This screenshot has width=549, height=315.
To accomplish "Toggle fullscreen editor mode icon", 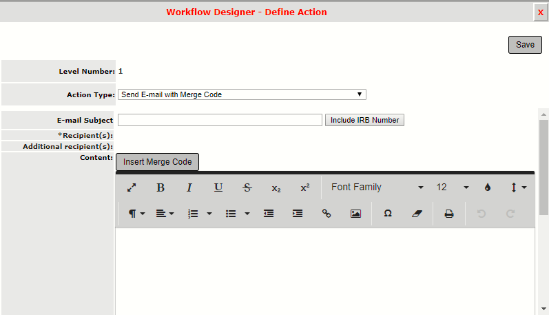I will [132, 187].
